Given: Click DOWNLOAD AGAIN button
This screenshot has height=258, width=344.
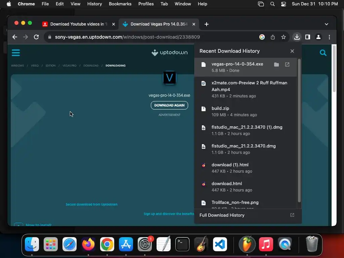Looking at the screenshot, I should coord(169,105).
